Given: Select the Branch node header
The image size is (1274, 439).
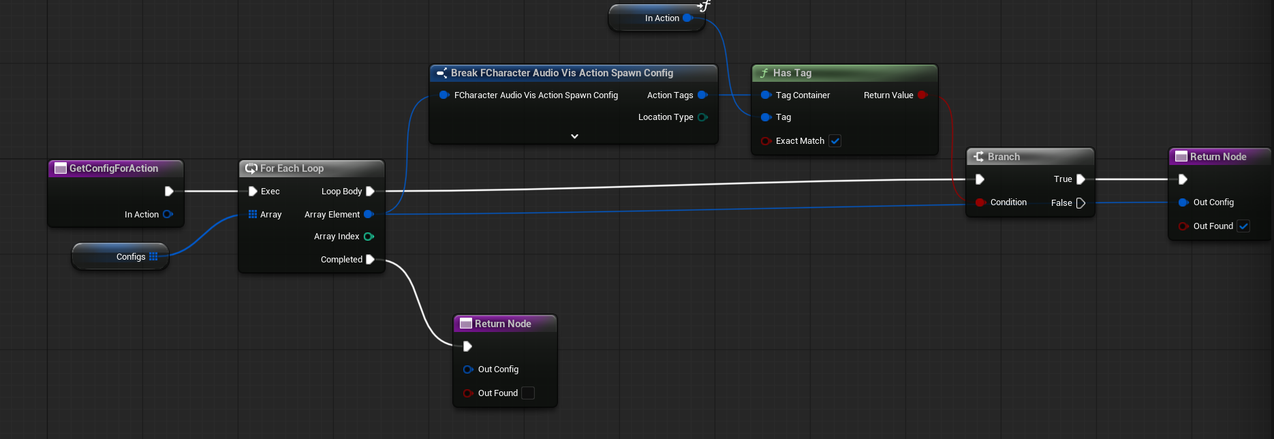Looking at the screenshot, I should point(1004,157).
